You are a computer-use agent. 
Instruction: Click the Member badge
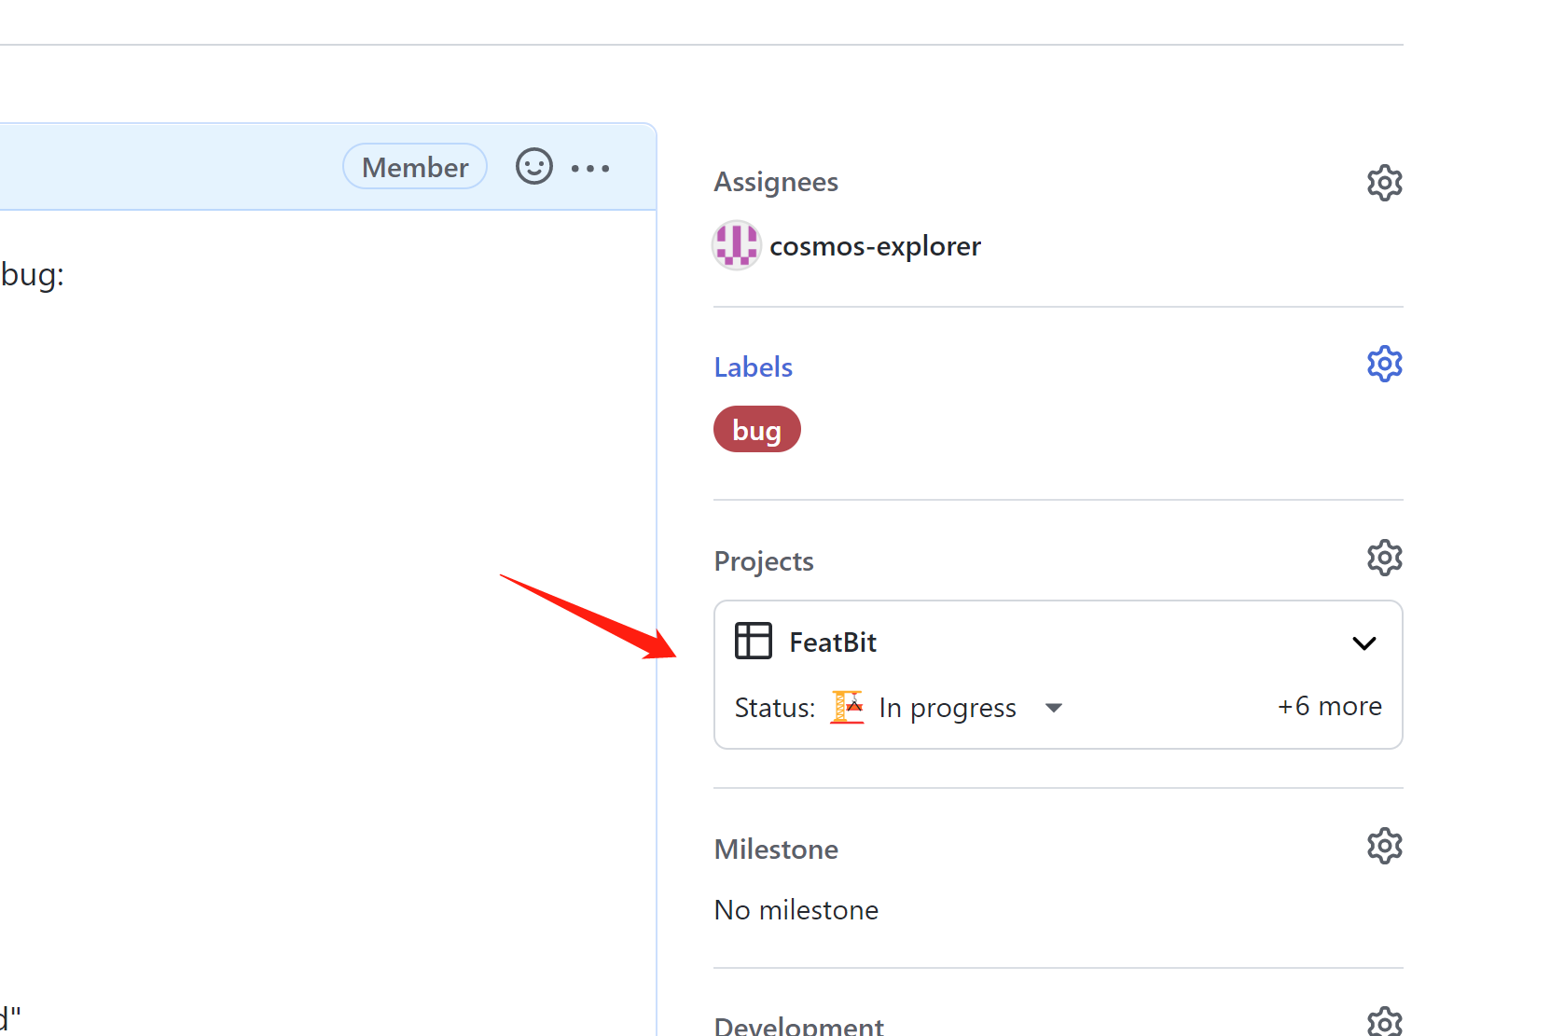pos(414,166)
